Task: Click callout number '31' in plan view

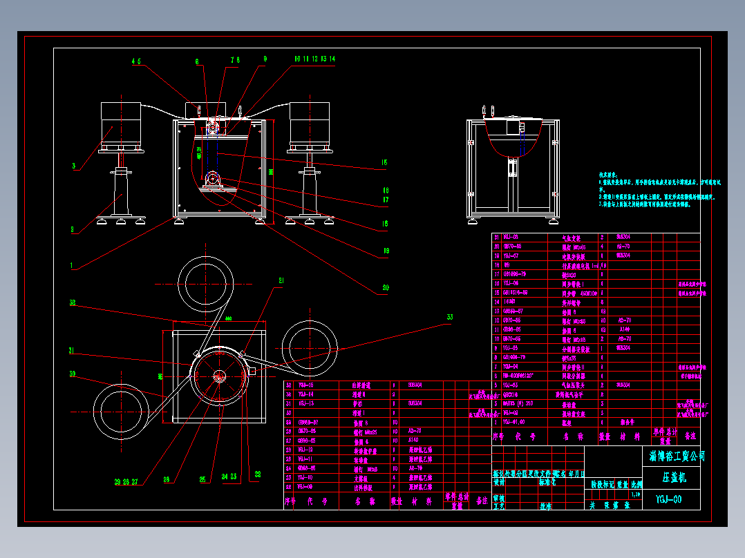Action: (x=71, y=350)
